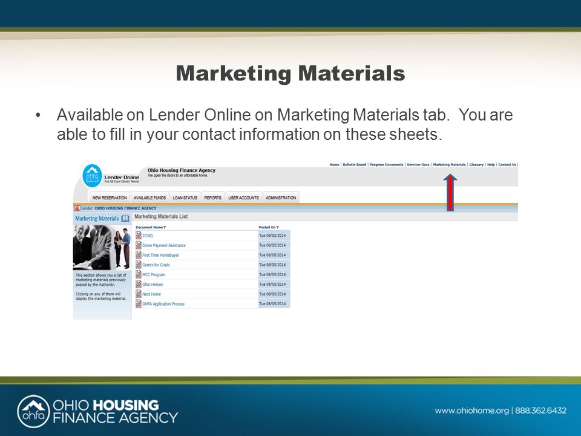Click the book icon next to Marketing Materials
Screen dimensions: 581x436
pos(125,219)
